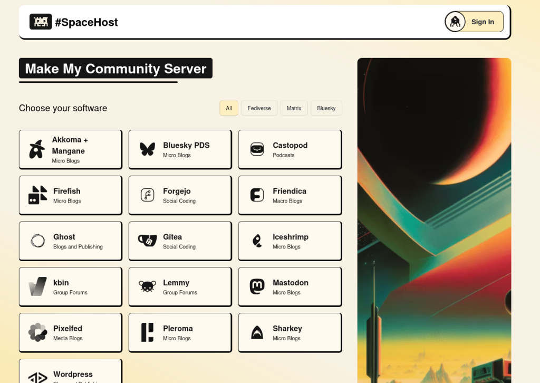Click the Make My Community Server heading
This screenshot has height=383, width=540.
(115, 69)
